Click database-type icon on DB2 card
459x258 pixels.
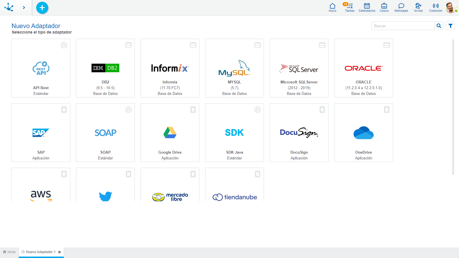(x=129, y=45)
